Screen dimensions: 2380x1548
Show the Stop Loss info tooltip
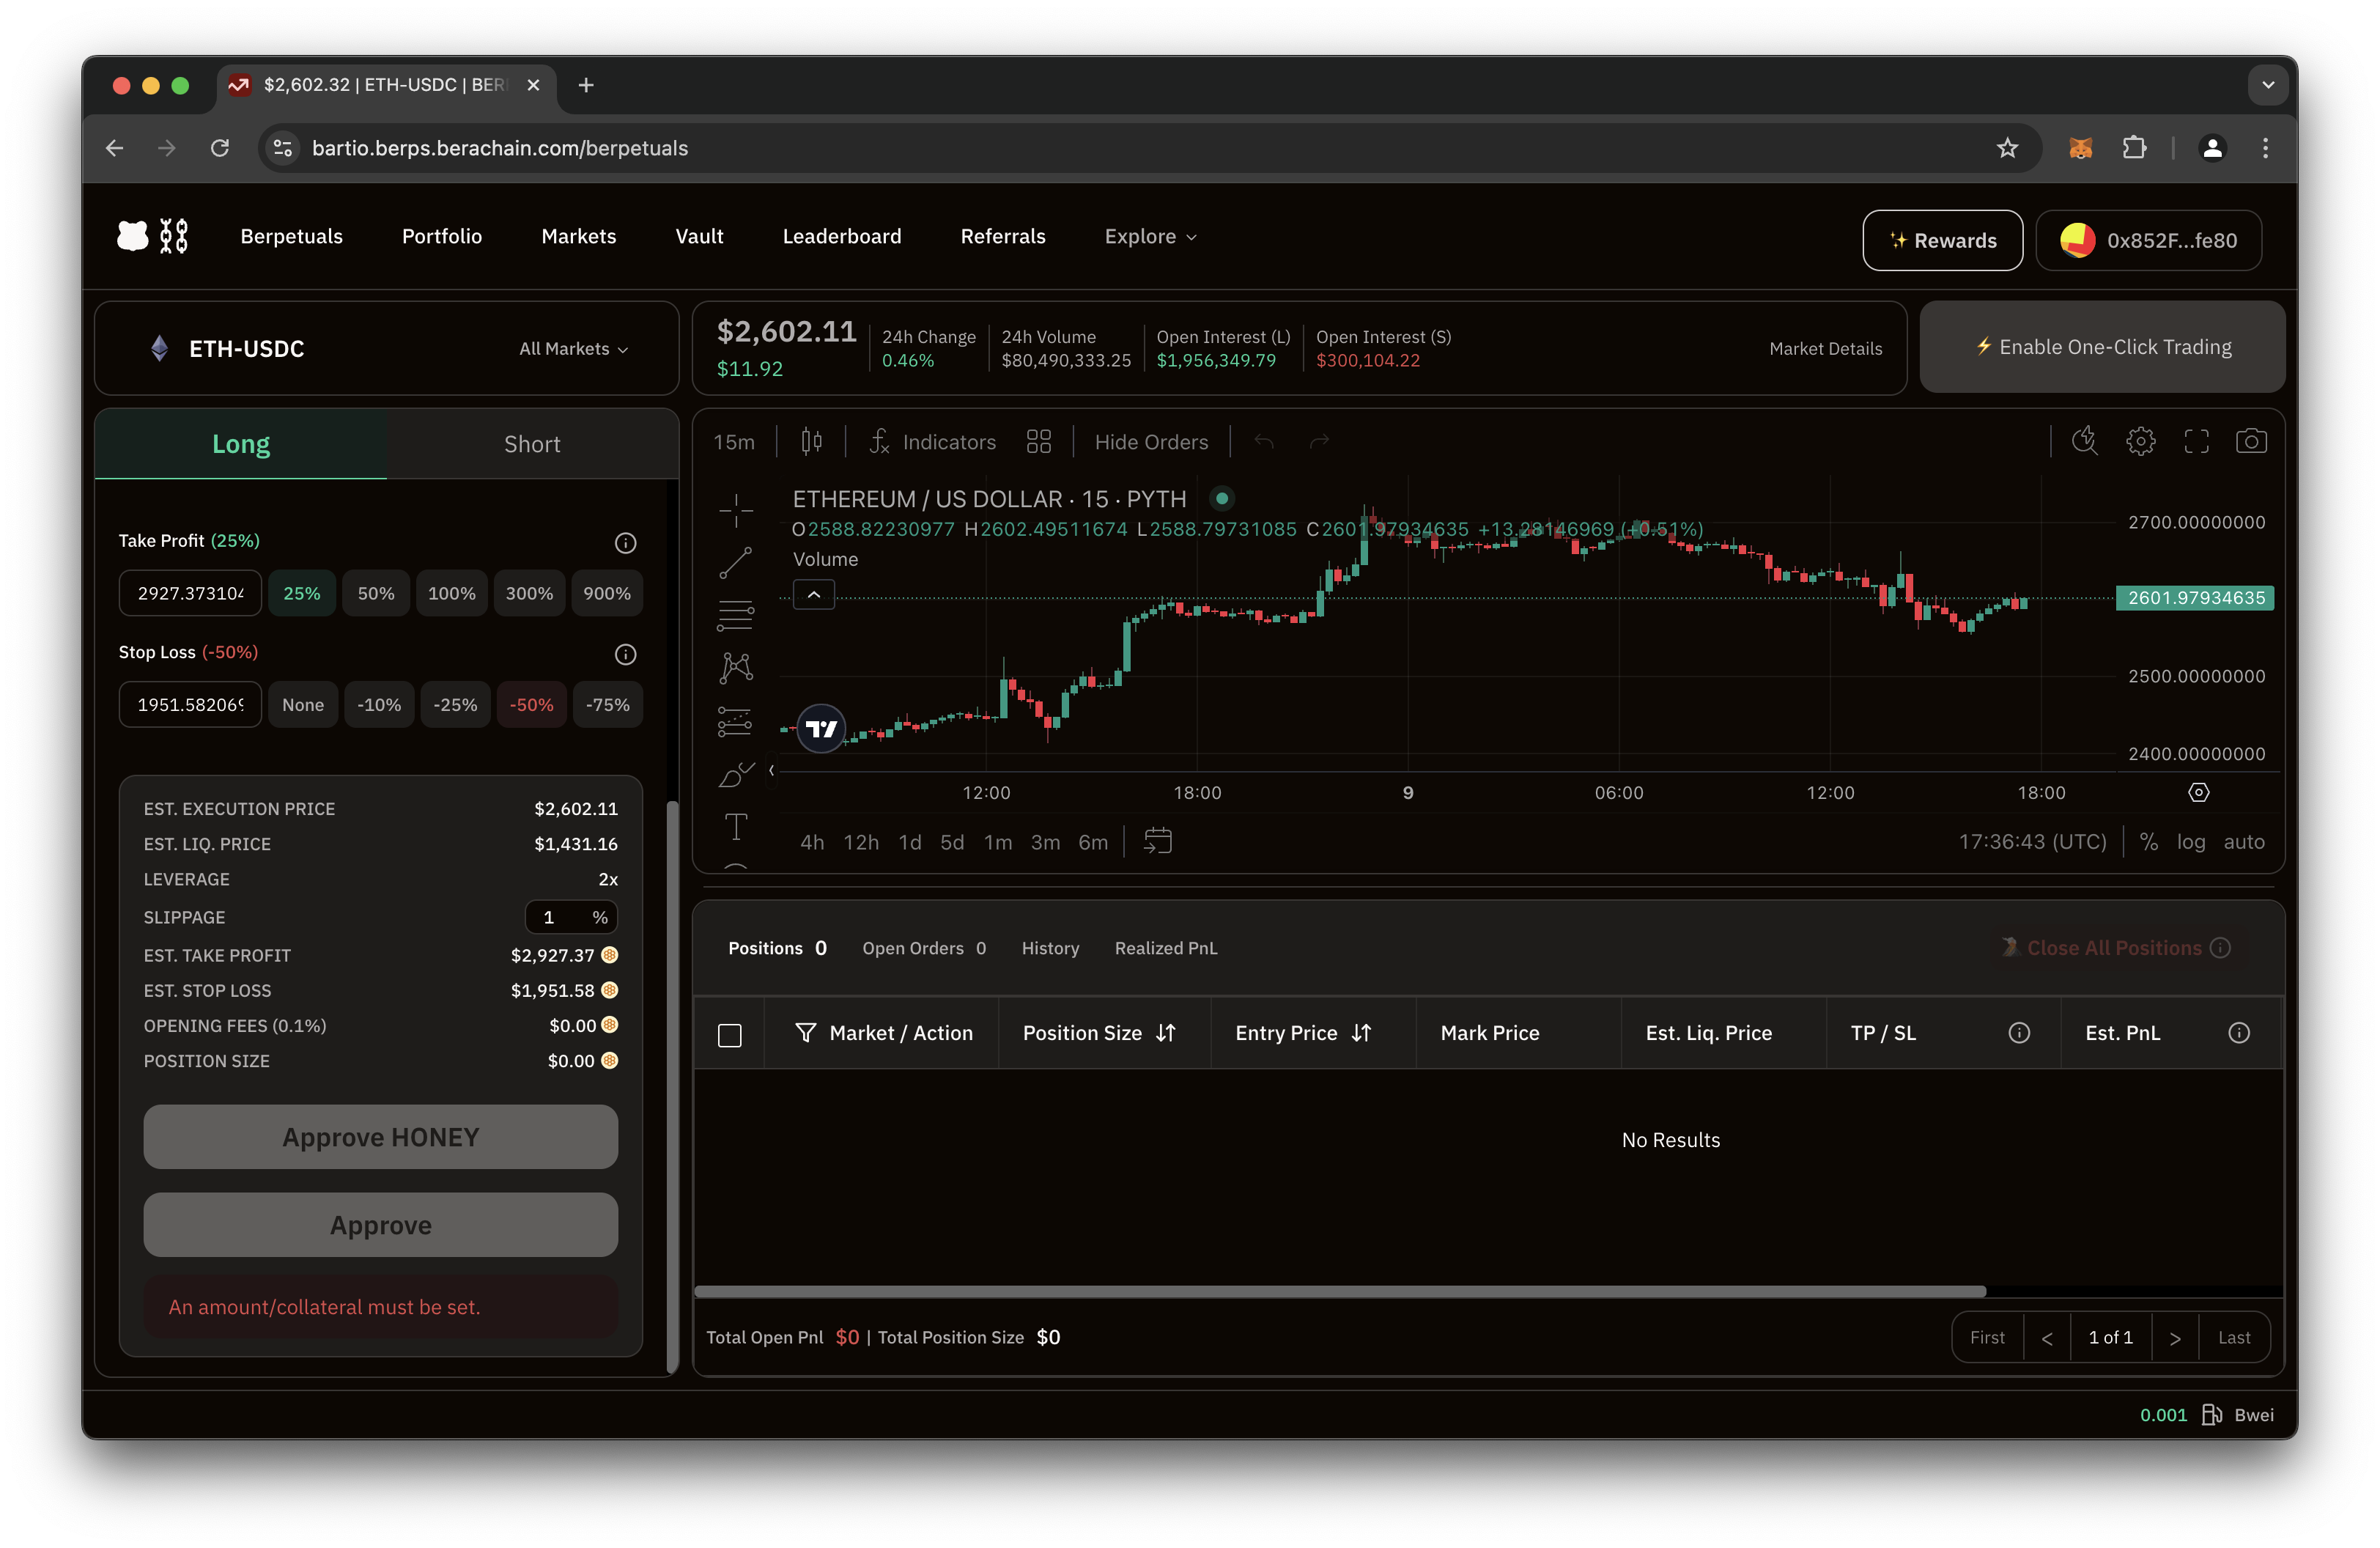[x=625, y=654]
